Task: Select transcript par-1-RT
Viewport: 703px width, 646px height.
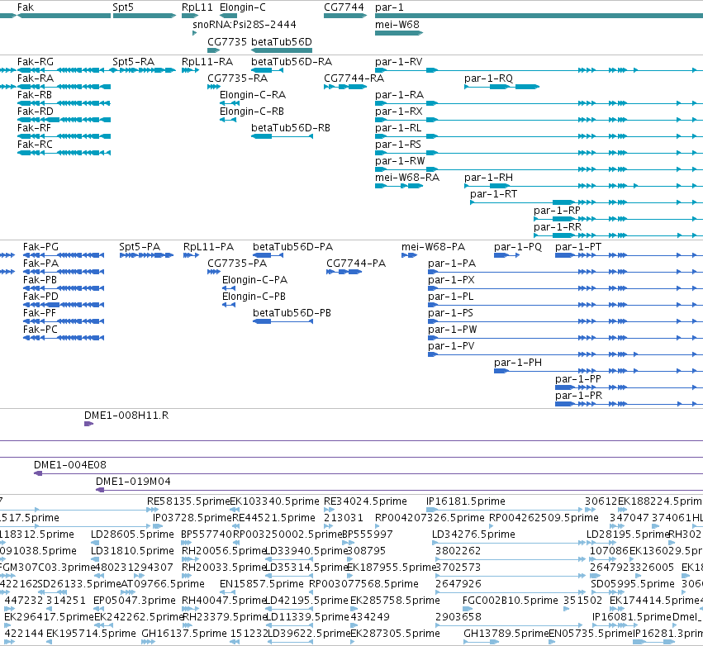Action: 494,195
